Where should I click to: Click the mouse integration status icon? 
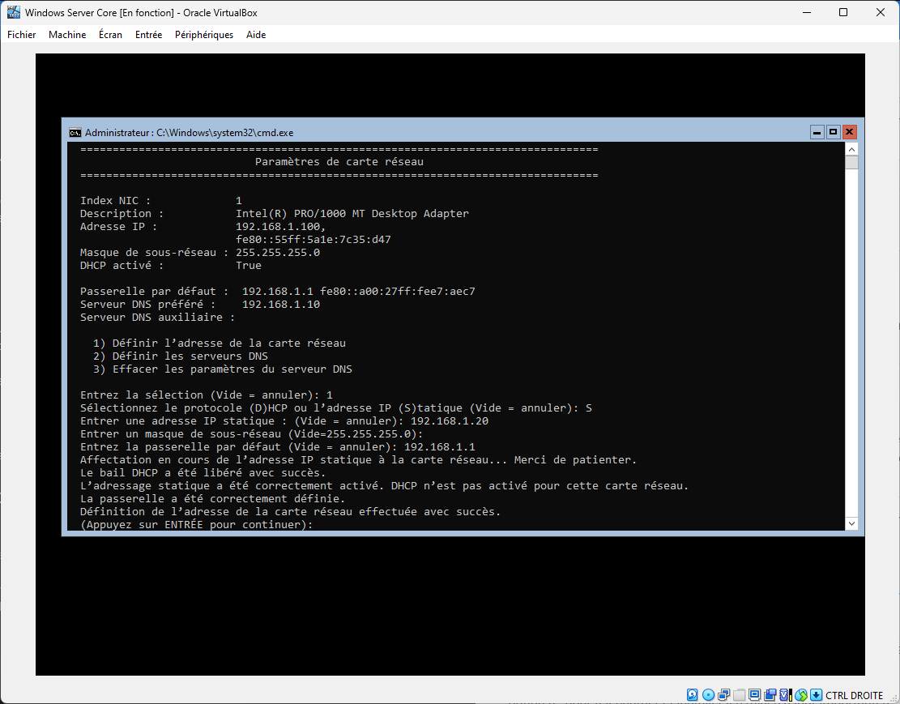click(x=800, y=695)
